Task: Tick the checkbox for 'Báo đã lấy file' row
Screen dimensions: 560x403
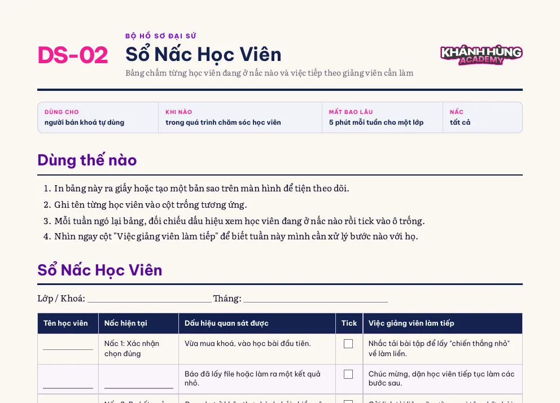Action: click(348, 374)
